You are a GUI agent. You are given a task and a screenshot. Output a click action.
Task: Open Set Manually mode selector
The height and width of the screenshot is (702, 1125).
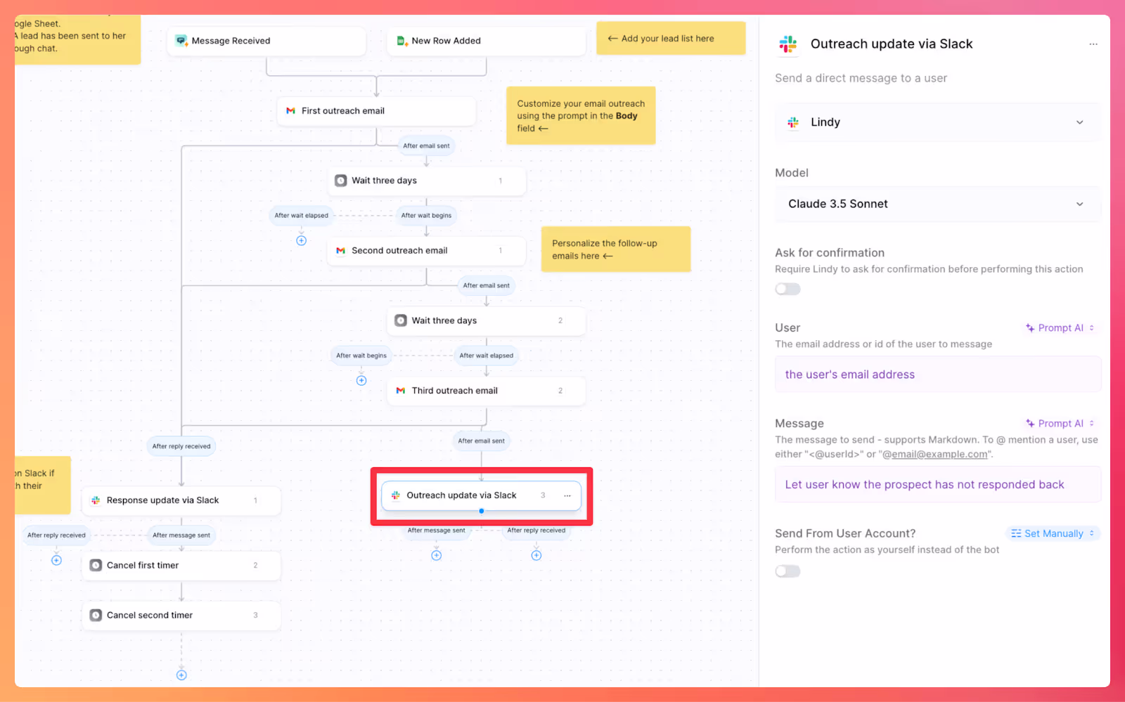(1053, 534)
